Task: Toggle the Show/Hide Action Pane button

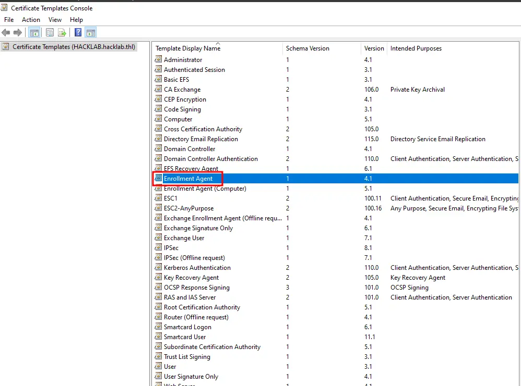Action: coord(90,33)
